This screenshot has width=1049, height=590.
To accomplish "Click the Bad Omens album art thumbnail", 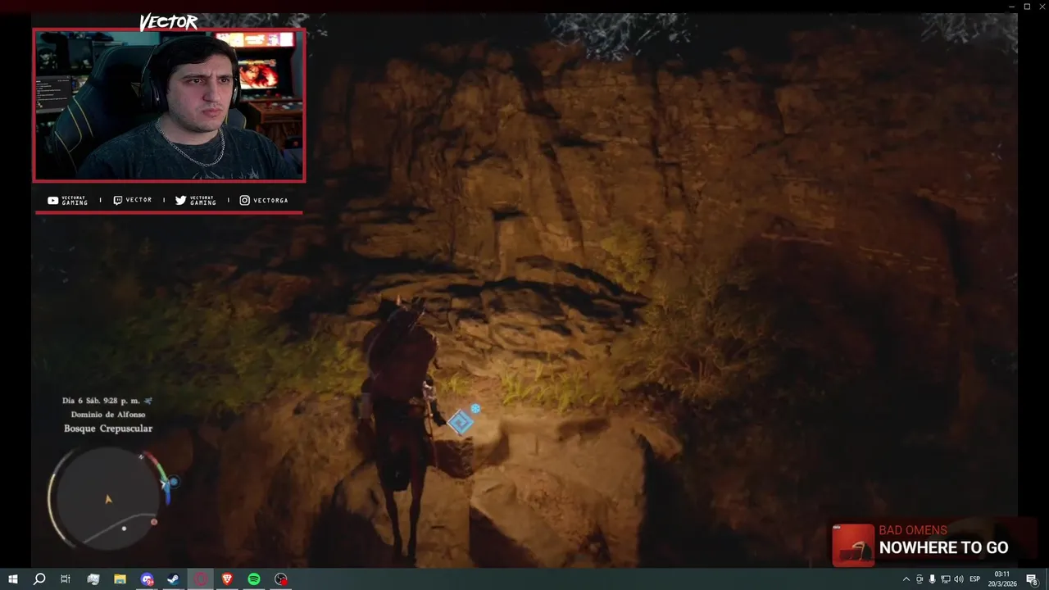I will point(853,545).
